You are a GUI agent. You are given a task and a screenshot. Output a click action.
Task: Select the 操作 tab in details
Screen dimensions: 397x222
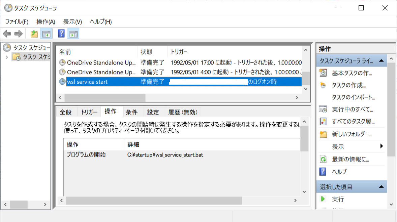[x=111, y=112]
